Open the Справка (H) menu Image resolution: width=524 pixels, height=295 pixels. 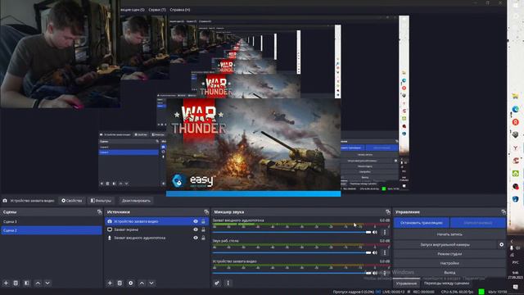180,10
